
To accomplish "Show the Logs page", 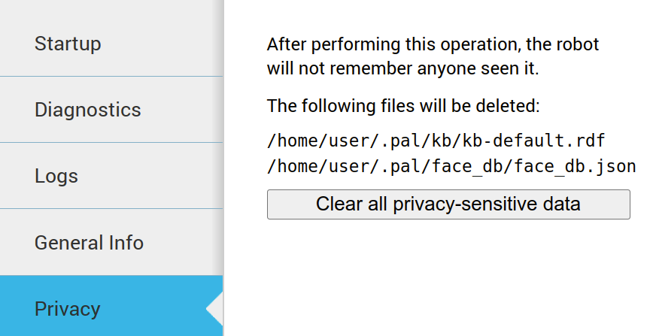I will 56,177.
